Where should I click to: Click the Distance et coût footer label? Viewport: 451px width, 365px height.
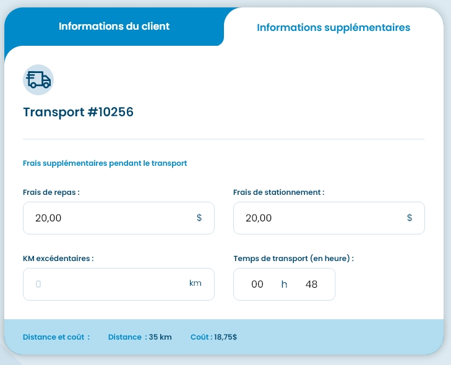(x=56, y=337)
